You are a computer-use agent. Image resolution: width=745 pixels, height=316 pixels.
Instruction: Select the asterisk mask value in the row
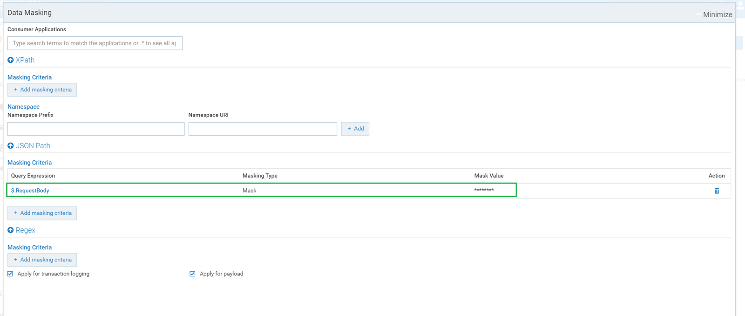click(484, 190)
